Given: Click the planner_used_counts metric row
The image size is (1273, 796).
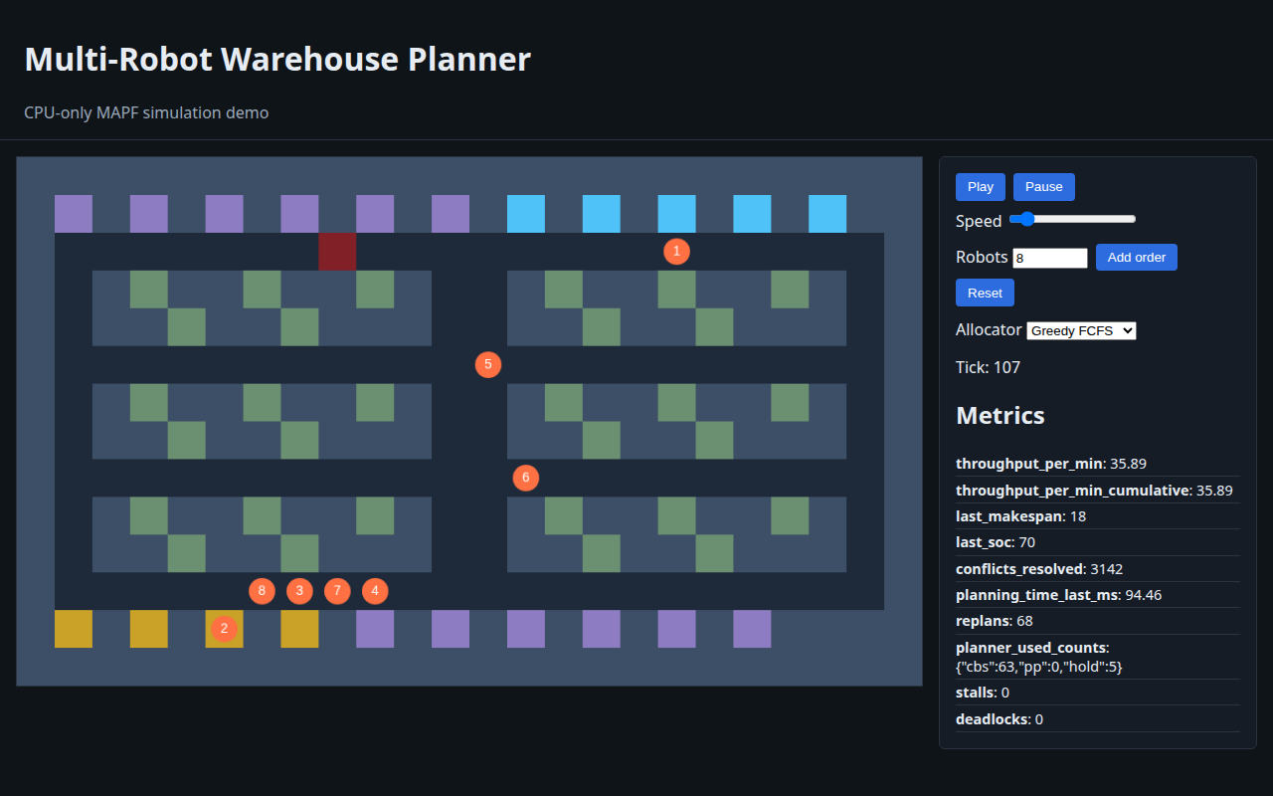Looking at the screenshot, I should 1098,657.
